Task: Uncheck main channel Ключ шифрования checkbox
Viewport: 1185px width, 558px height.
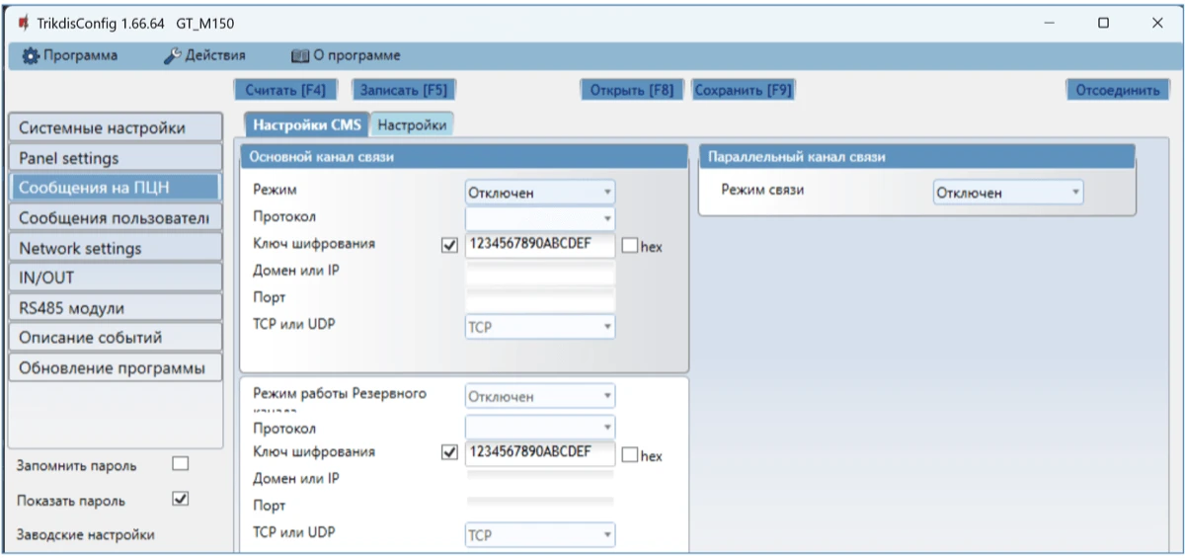Action: tap(450, 246)
